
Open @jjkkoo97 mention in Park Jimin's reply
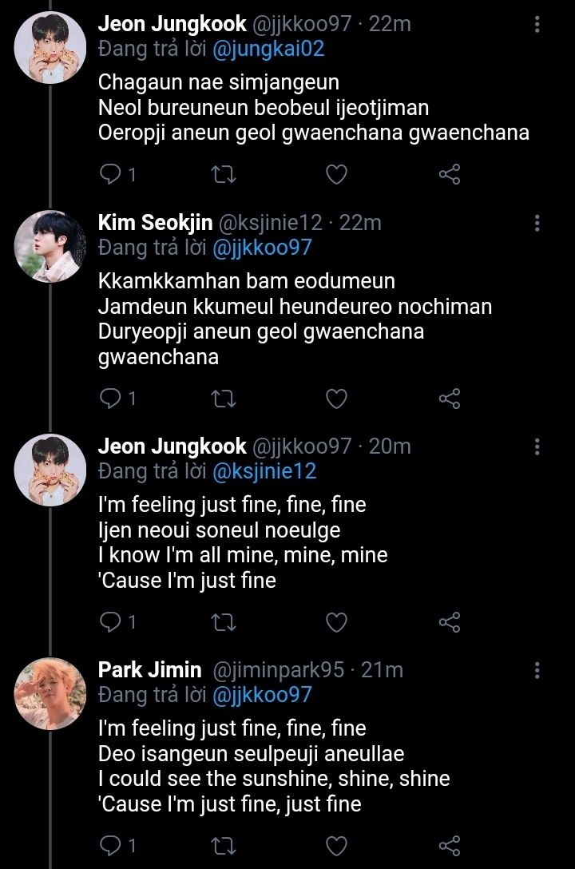coord(261,695)
